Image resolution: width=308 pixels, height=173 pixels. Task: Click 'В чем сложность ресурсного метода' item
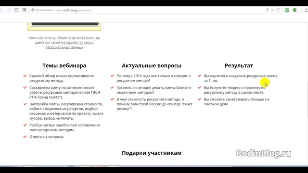click(154, 104)
